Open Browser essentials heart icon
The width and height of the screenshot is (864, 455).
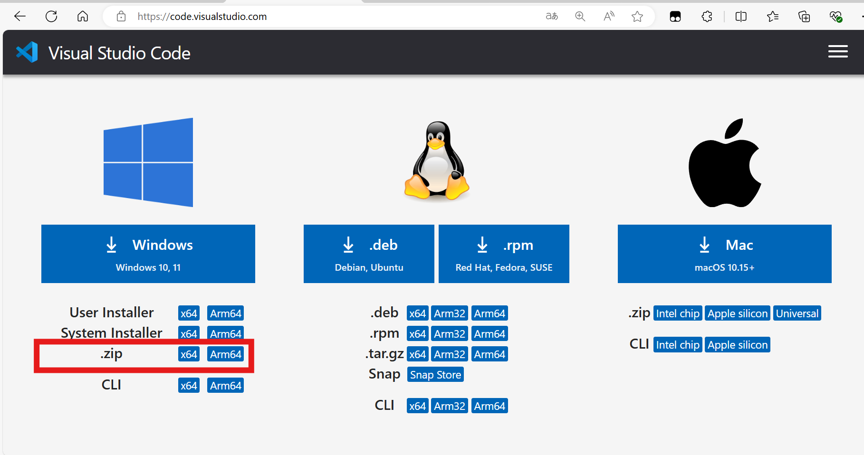click(x=836, y=17)
